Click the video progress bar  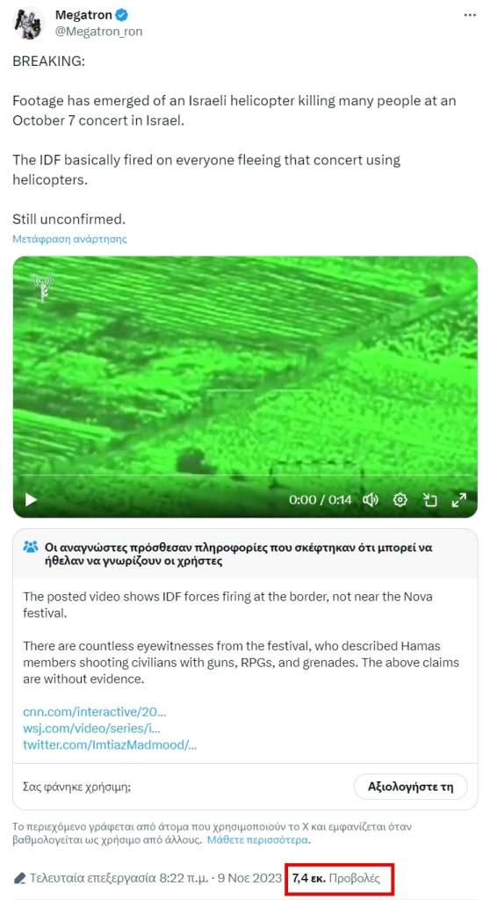(x=245, y=475)
